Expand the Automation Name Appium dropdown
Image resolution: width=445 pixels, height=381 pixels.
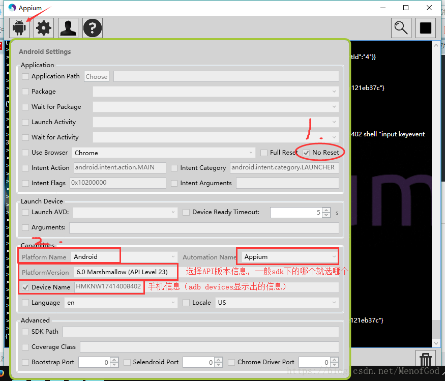[x=290, y=257]
